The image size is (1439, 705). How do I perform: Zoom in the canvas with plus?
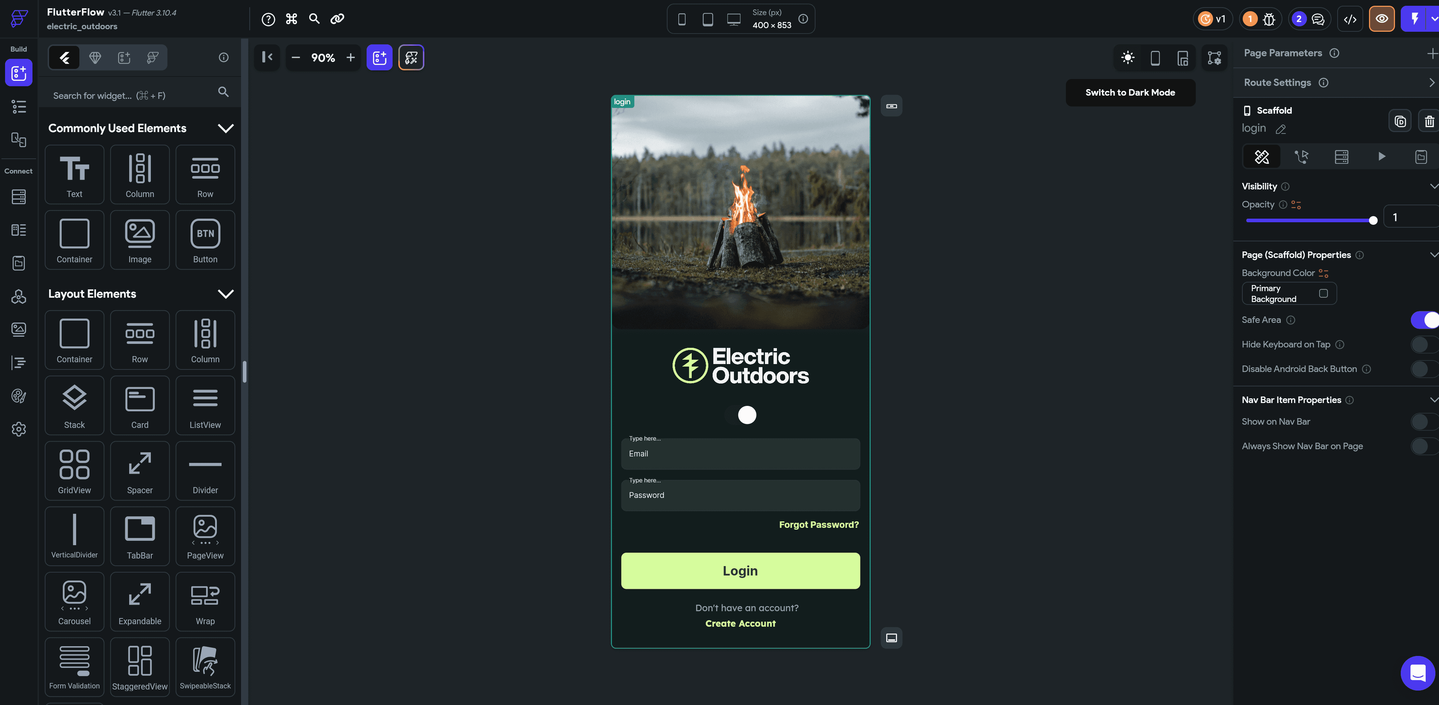pyautogui.click(x=351, y=57)
